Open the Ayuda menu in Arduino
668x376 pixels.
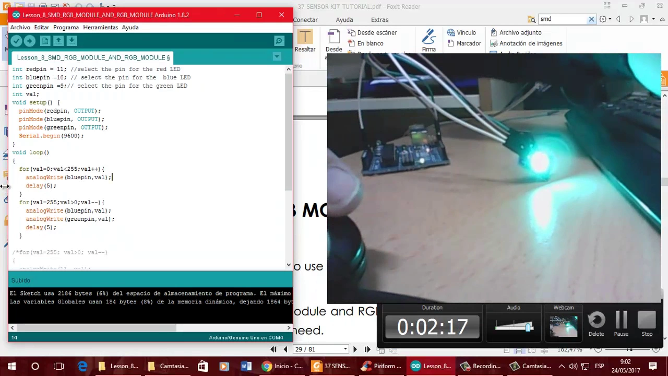[130, 27]
